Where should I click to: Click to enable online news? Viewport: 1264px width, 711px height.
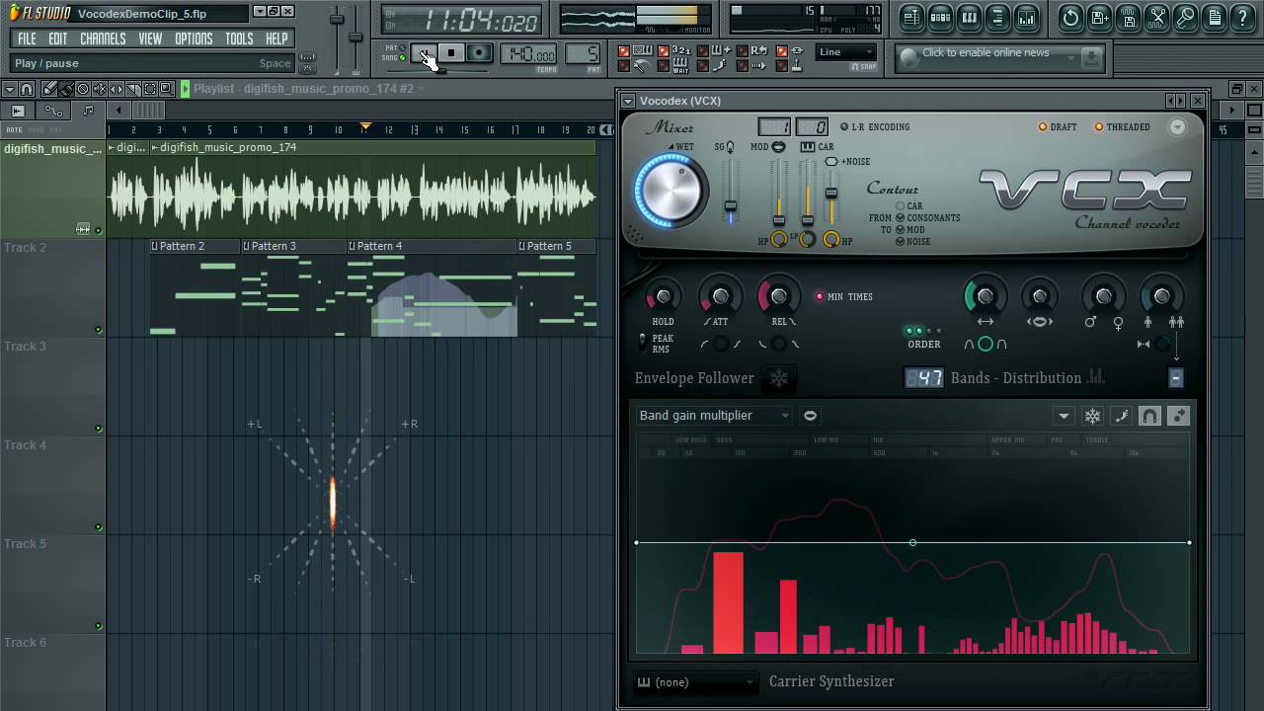tap(986, 53)
